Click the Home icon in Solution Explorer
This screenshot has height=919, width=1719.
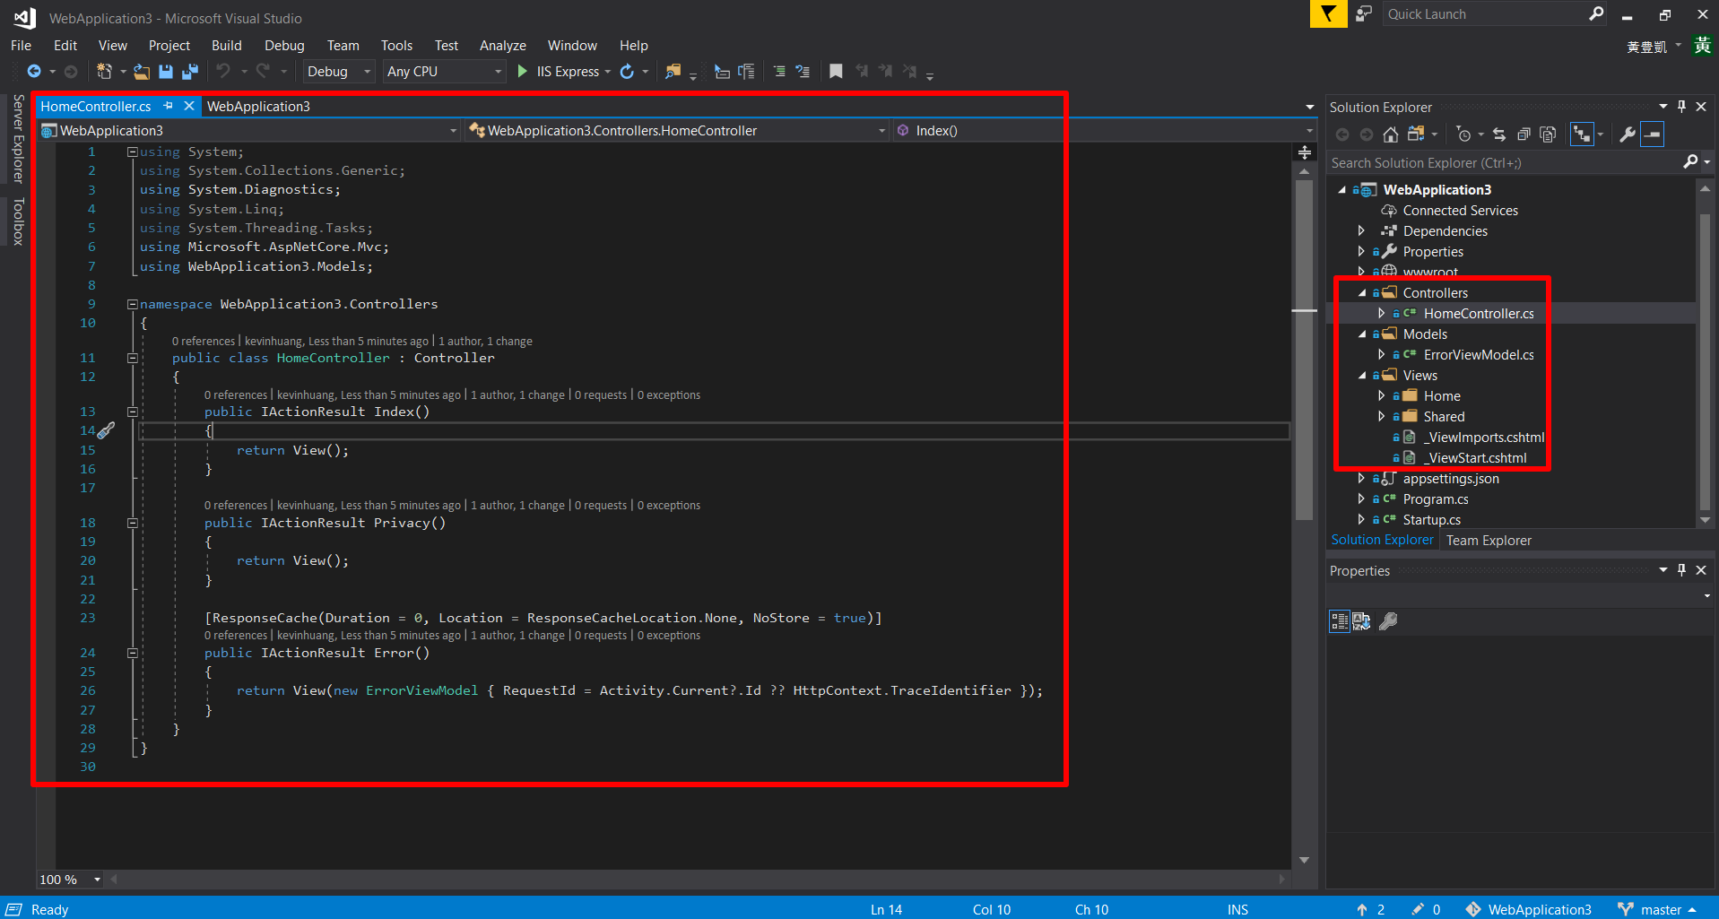coord(1390,134)
